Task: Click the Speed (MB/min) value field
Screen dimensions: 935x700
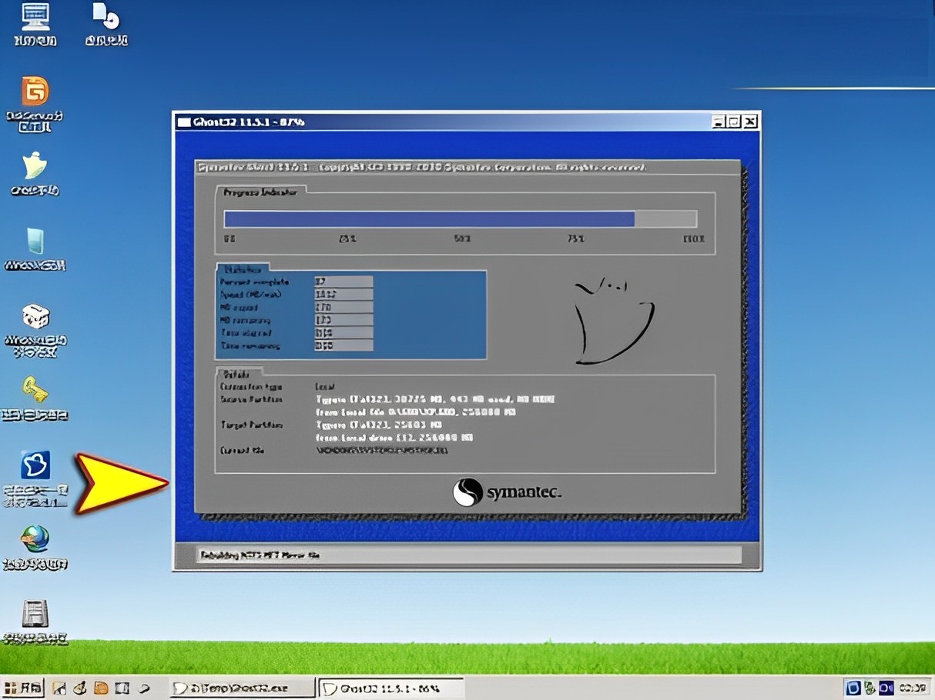Action: (x=344, y=295)
